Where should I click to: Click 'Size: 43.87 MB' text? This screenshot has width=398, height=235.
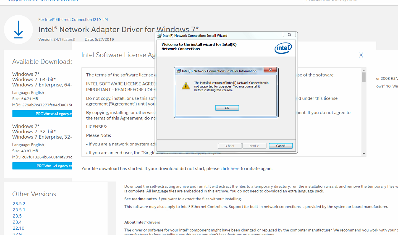coord(25,151)
